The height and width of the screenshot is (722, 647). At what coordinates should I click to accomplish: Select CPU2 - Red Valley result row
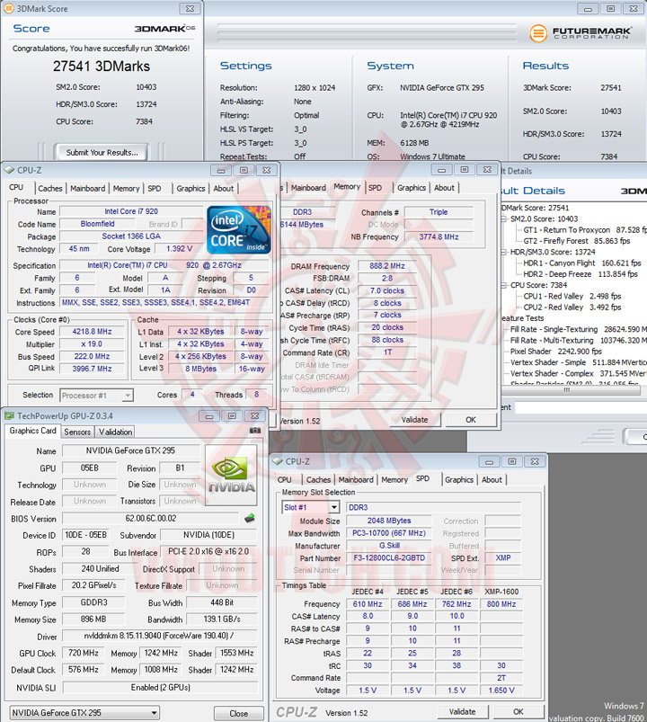(572, 308)
